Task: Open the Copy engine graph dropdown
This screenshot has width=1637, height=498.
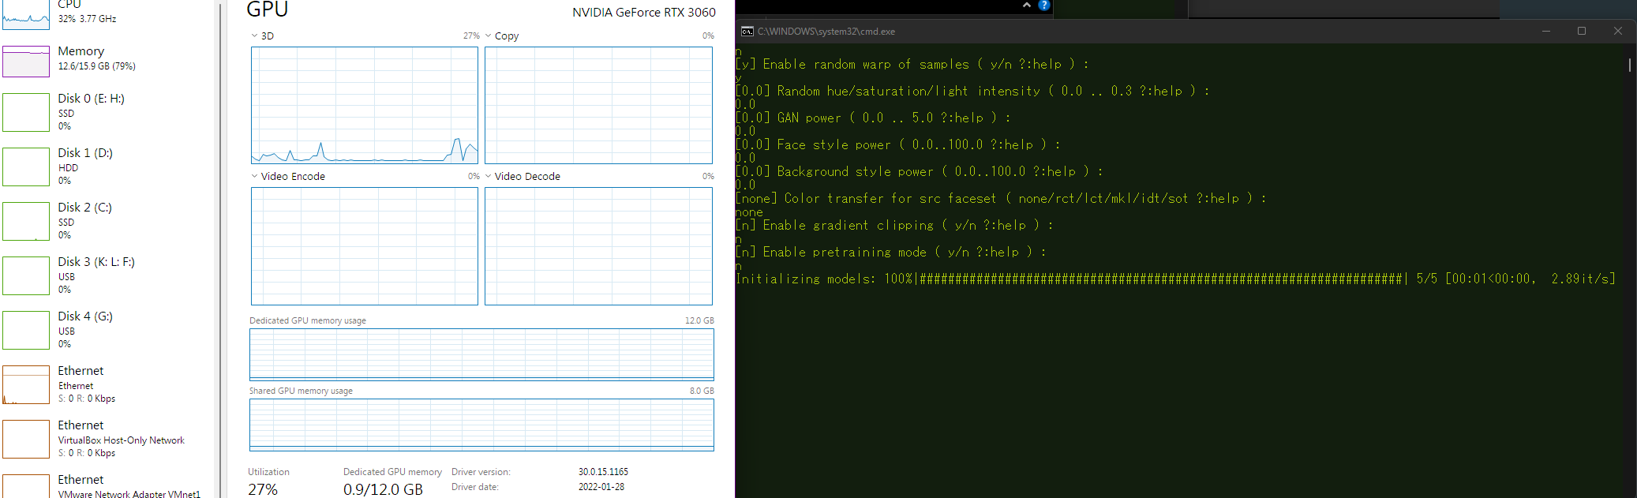Action: click(x=488, y=36)
